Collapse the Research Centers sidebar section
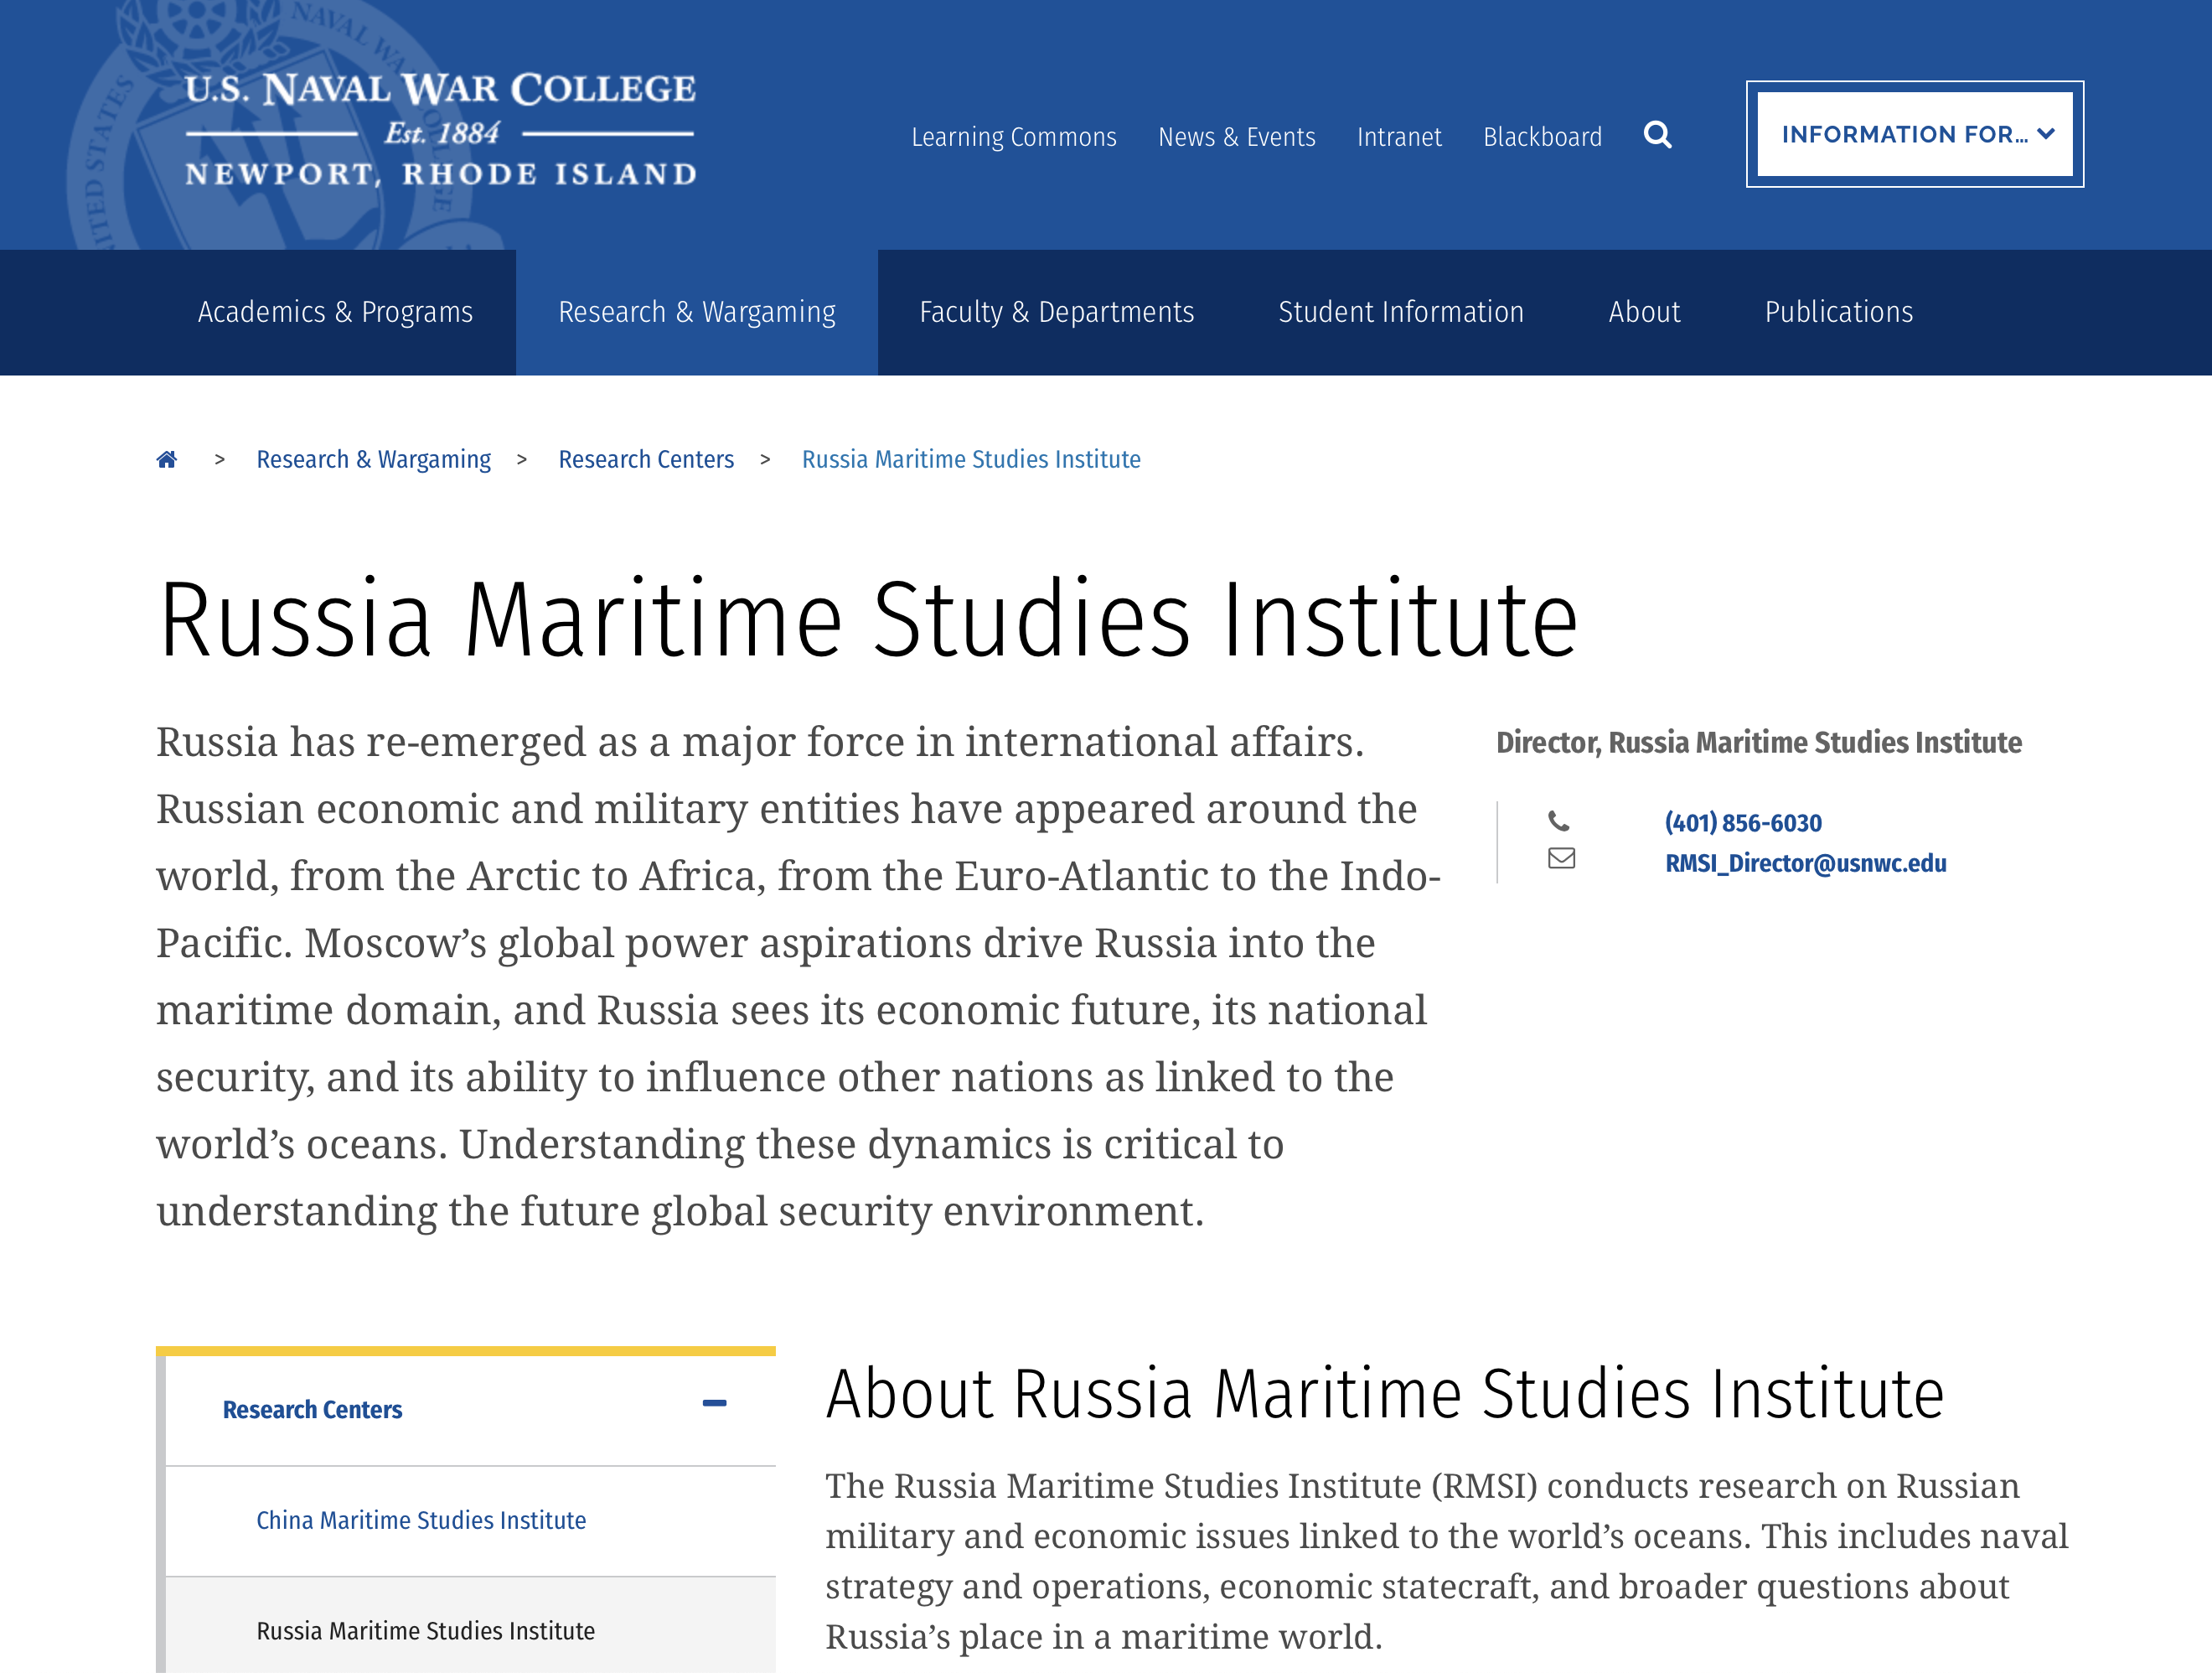2212x1673 pixels. point(714,1403)
